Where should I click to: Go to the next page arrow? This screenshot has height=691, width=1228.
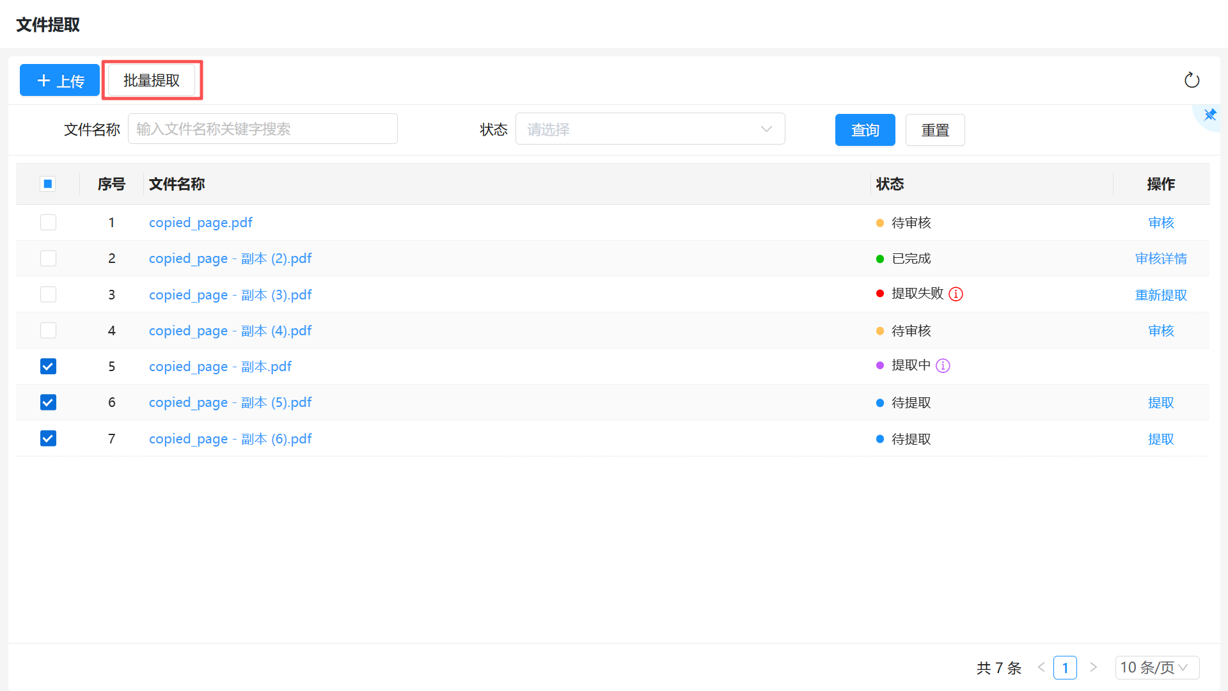(x=1093, y=667)
